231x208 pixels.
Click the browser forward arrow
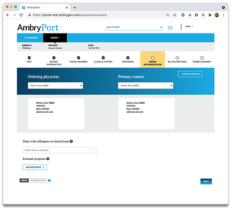[x=15, y=15]
